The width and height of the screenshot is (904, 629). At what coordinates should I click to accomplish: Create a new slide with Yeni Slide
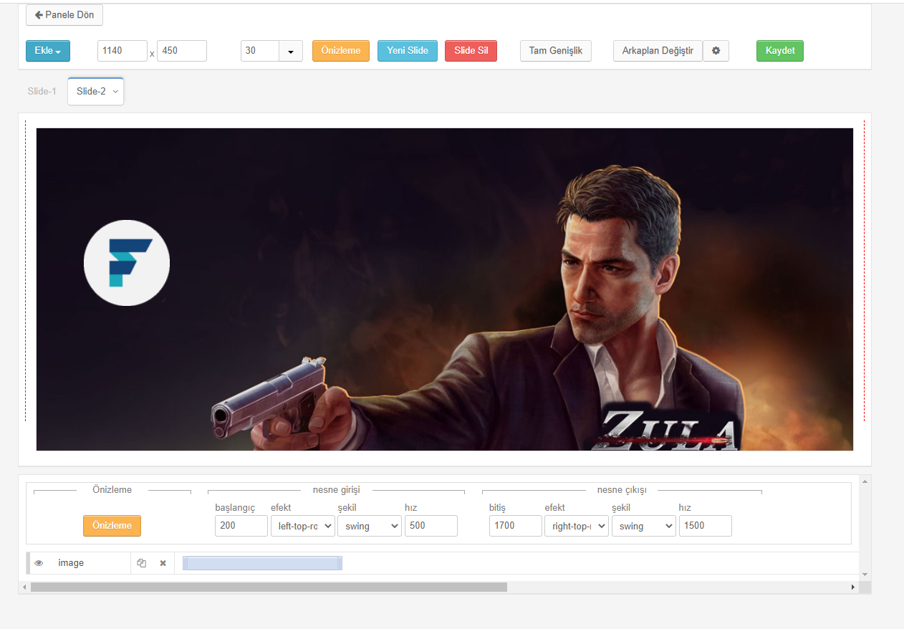pos(408,51)
